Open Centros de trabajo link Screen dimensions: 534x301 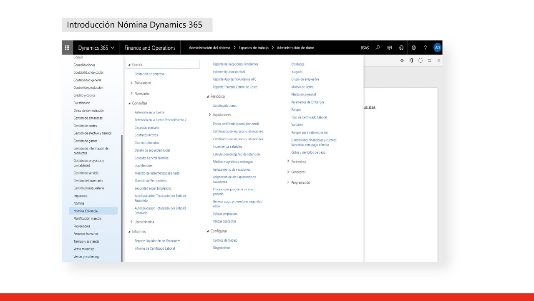tap(225, 240)
